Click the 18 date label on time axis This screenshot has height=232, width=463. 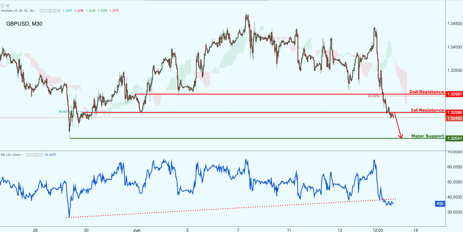pyautogui.click(x=416, y=230)
